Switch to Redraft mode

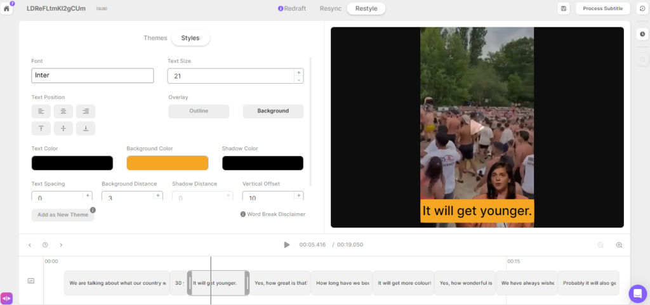pos(295,8)
